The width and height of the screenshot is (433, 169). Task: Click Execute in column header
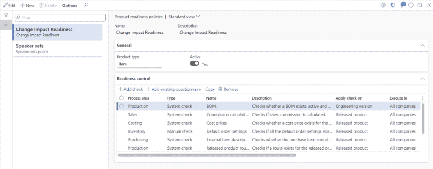[x=398, y=98]
